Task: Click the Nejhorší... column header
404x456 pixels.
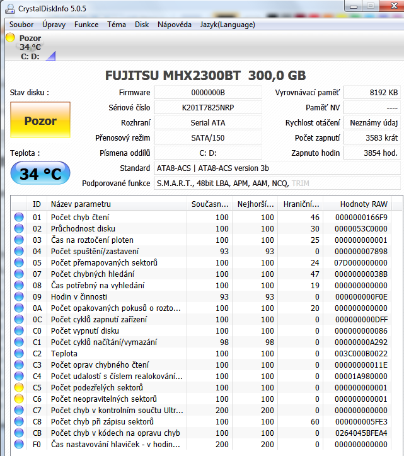Action: tap(255, 204)
